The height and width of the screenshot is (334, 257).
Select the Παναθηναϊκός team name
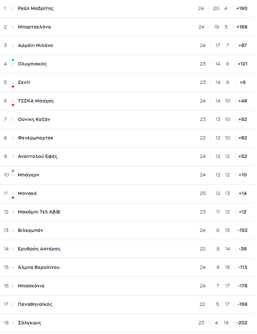[x=35, y=304]
